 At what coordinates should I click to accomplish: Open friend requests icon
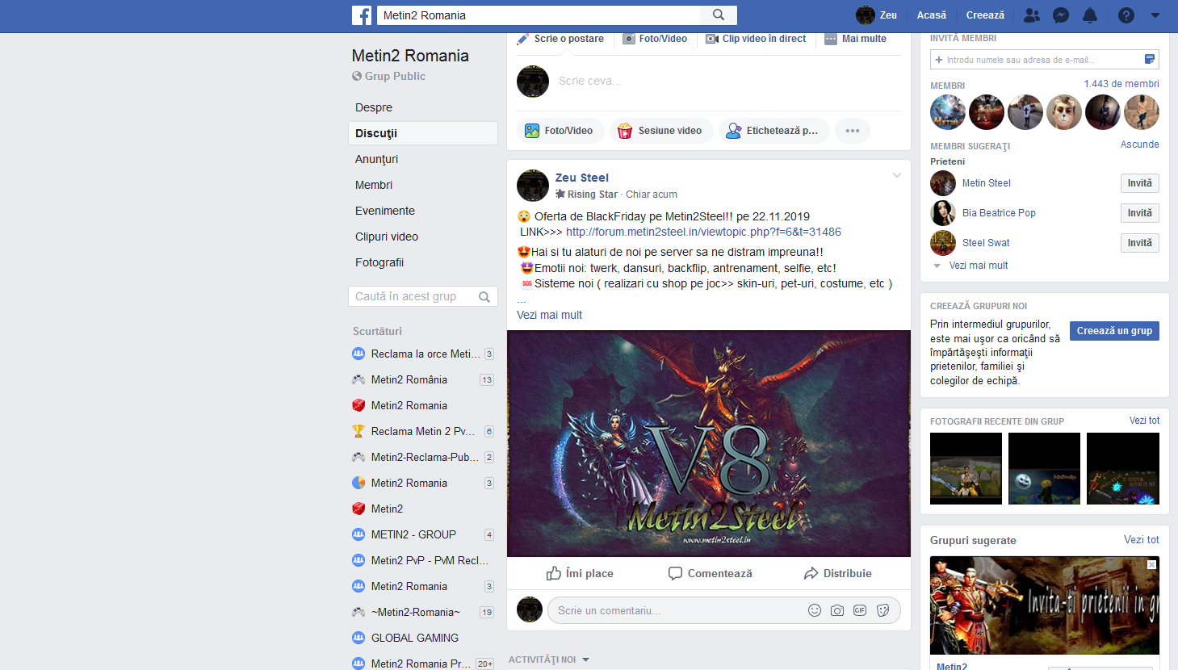(x=1031, y=15)
